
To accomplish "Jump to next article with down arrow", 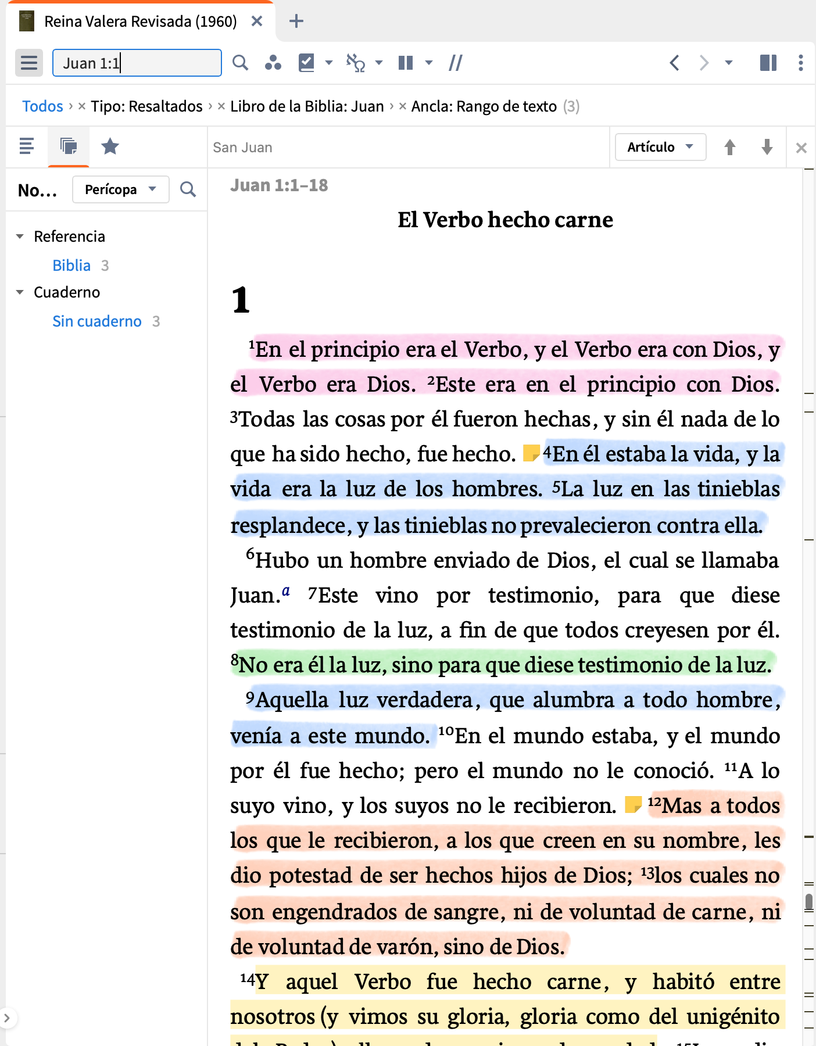I will pos(767,147).
